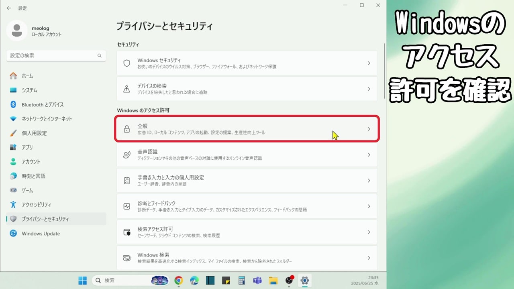
Task: Click the settings page vertical scrollbar
Action: (385, 71)
